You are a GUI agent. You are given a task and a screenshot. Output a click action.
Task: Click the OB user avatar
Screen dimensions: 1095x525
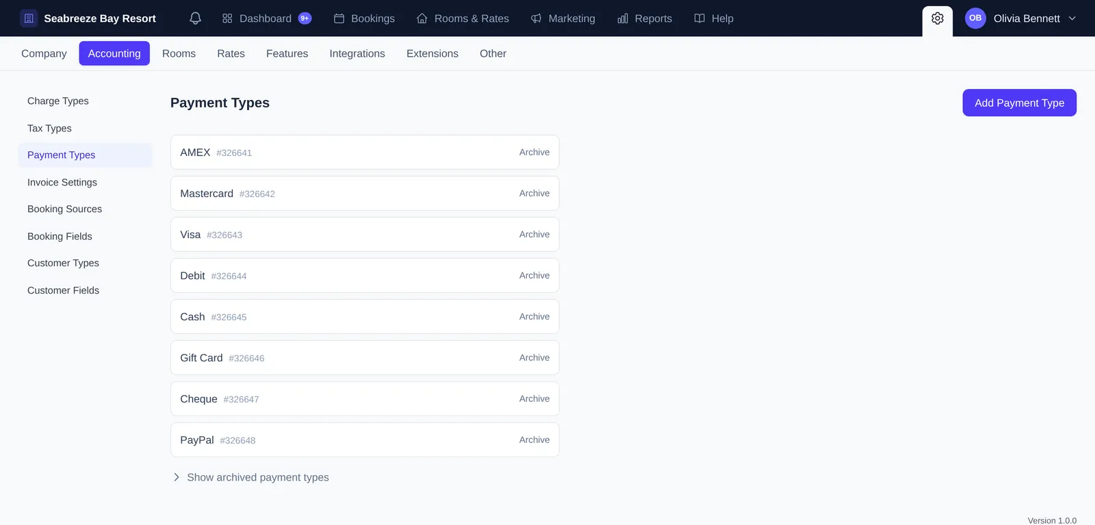(975, 18)
